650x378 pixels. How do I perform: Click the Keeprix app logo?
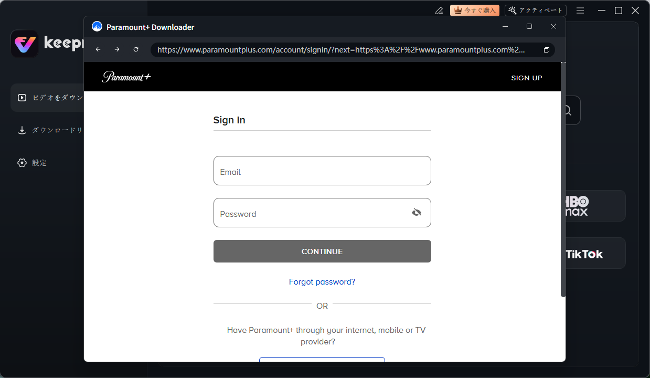(x=24, y=44)
